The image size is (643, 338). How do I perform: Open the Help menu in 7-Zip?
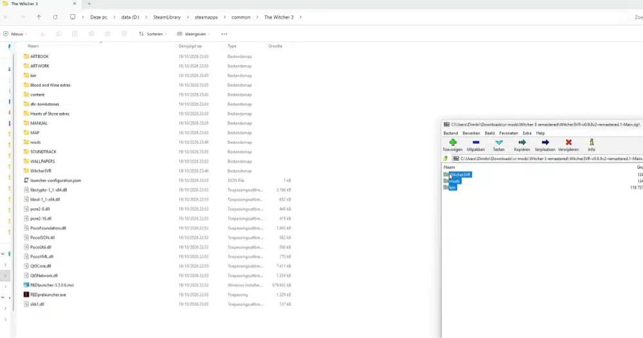tap(541, 133)
